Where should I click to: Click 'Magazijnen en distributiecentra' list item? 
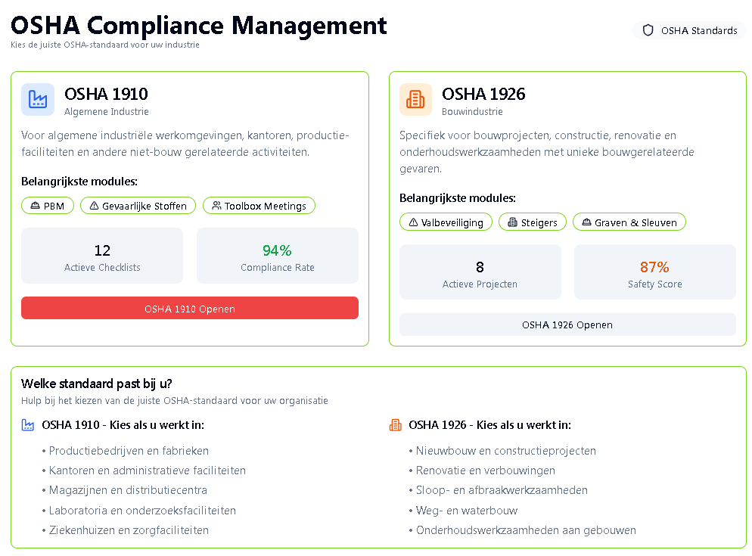pyautogui.click(x=128, y=490)
